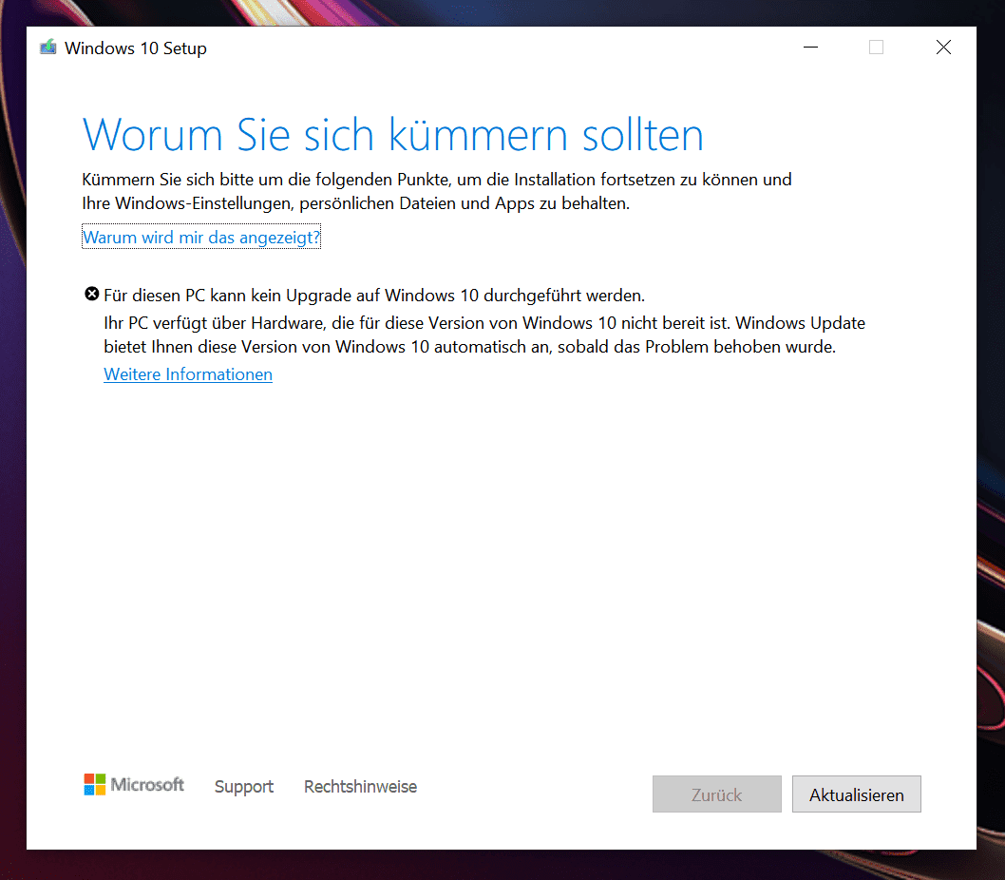
Task: Open the 'Weitere Informationen' link
Action: [x=188, y=374]
